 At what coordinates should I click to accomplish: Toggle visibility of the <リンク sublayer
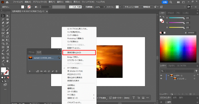pyautogui.click(x=161, y=79)
